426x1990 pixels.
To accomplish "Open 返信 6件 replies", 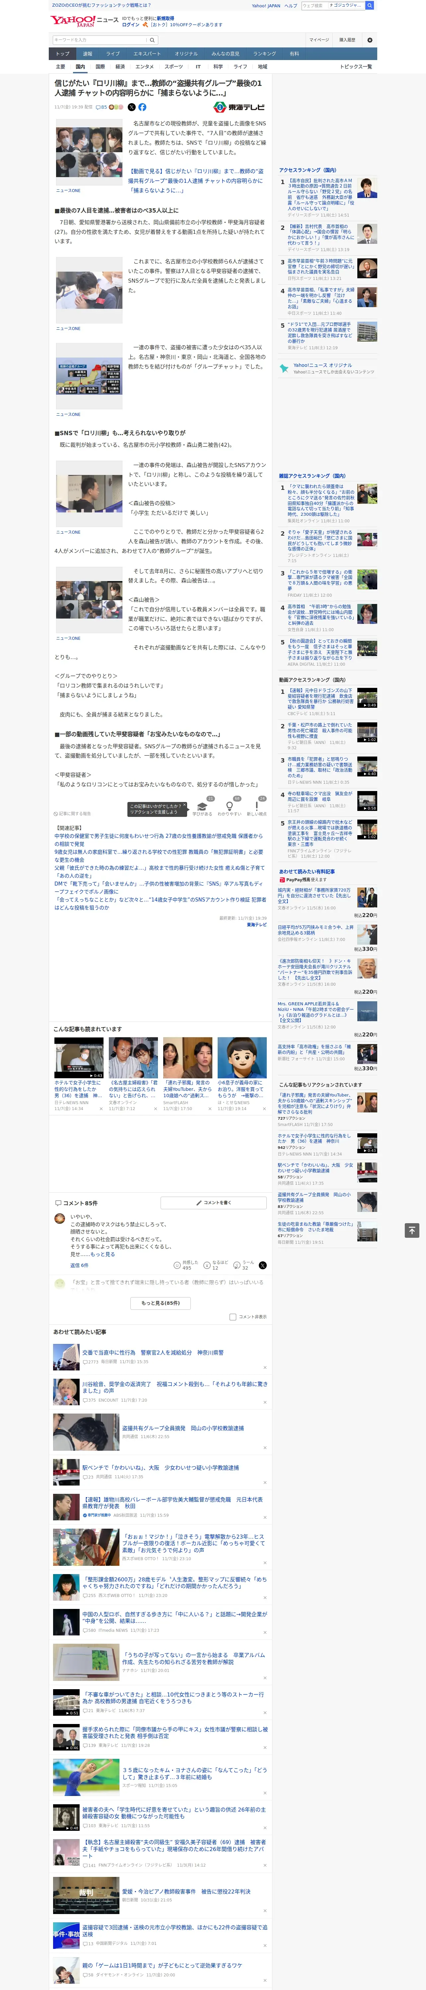I will pos(79,1265).
